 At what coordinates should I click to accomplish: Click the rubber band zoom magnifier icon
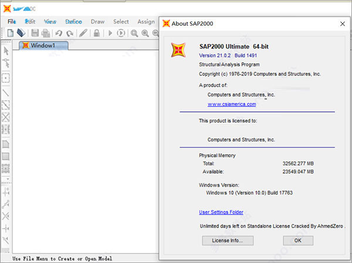[134, 33]
